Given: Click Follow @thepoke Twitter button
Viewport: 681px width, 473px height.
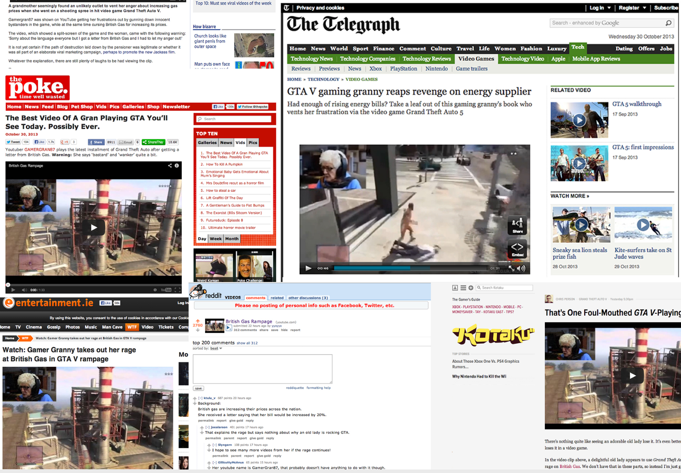Looking at the screenshot, I should 252,107.
